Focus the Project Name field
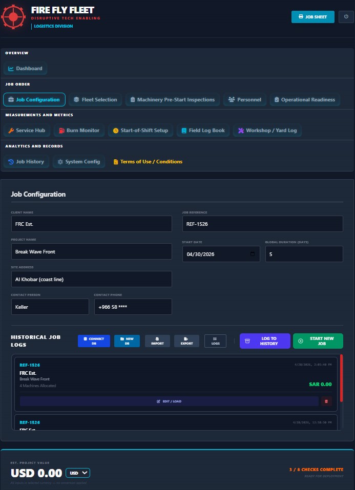Viewport: 355px width, 490px height. (91, 251)
